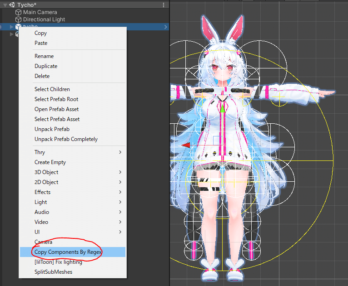The height and width of the screenshot is (286, 348).
Task: Open the Light submenu
Action: (x=73, y=202)
